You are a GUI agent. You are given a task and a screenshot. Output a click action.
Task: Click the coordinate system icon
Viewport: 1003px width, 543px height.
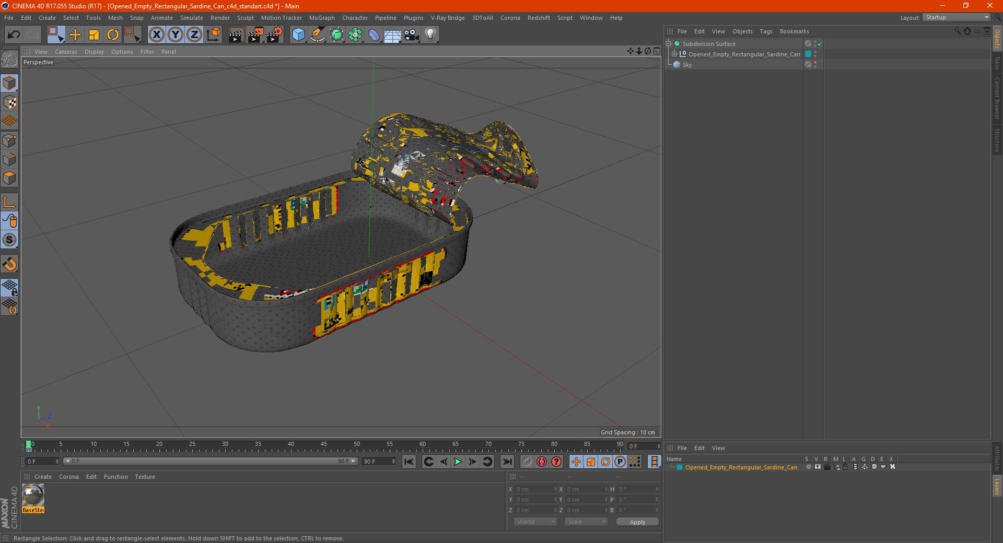point(214,35)
